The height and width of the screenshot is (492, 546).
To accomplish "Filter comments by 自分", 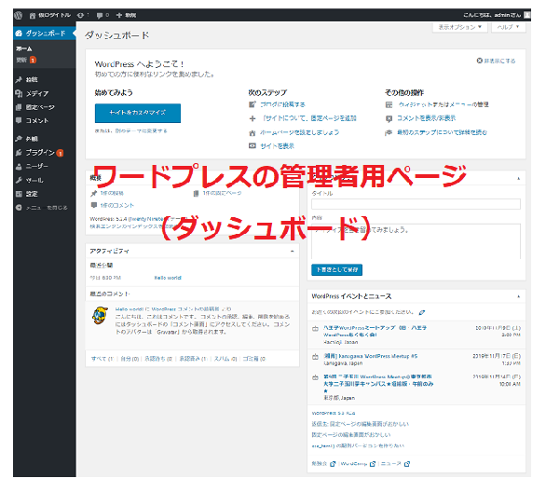I will coord(130,359).
